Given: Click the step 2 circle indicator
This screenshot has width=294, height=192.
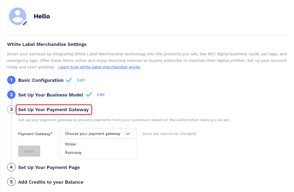Looking at the screenshot, I should 11,95.
